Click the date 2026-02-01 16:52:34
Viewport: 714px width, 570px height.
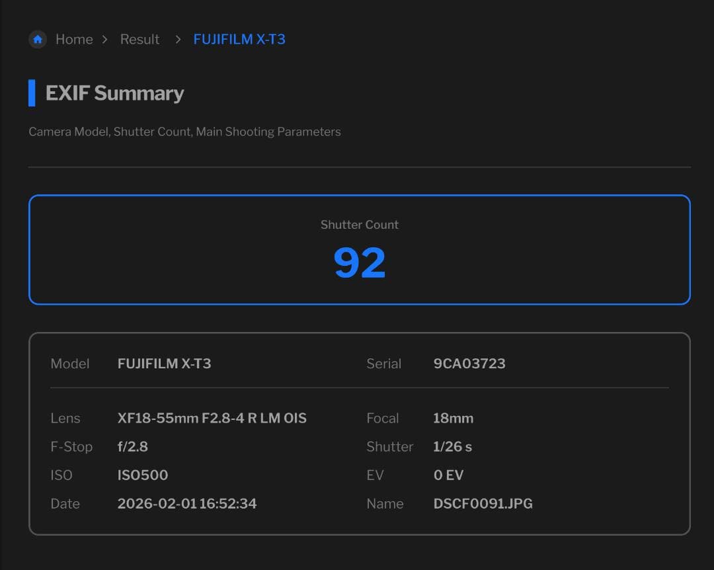(x=186, y=504)
